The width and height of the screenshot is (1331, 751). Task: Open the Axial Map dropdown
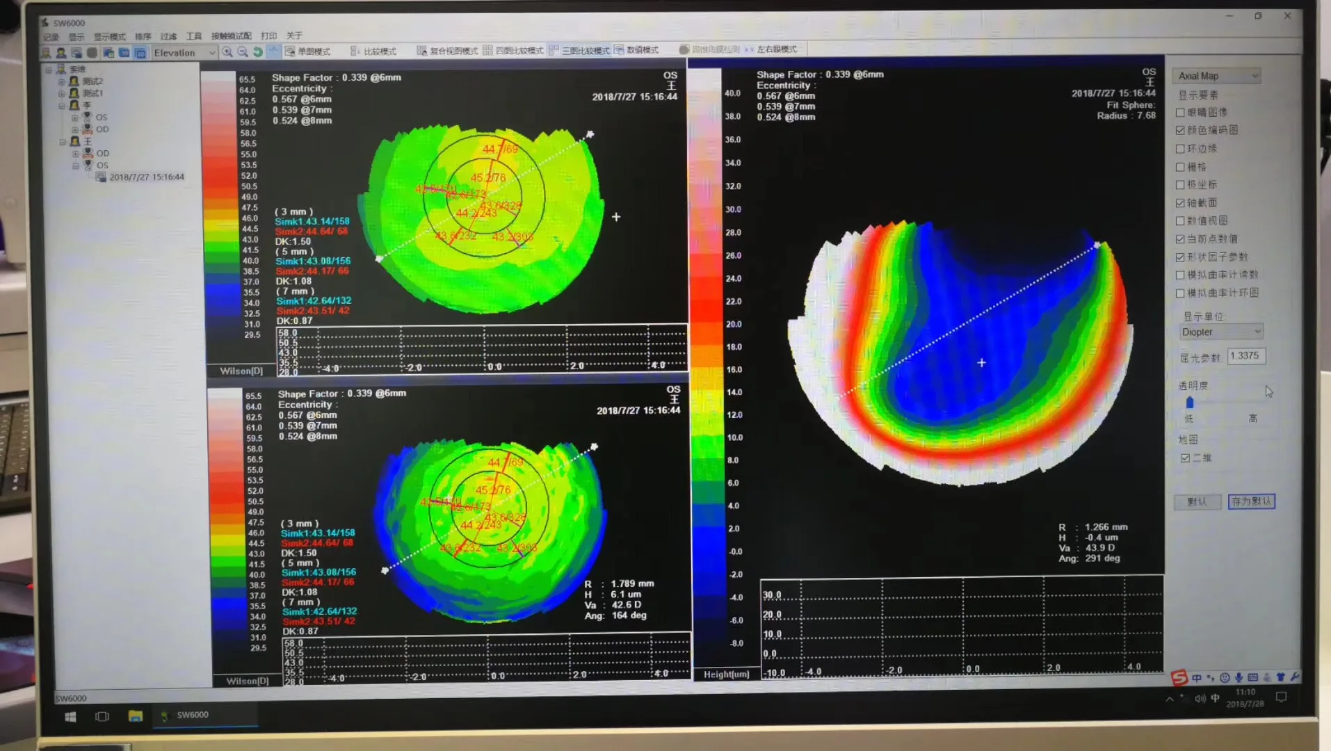coord(1216,76)
